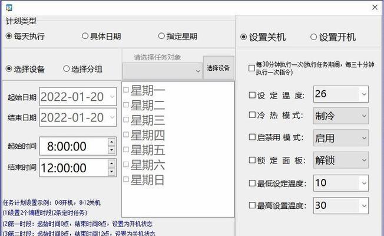Viewport: 384px width, 236px height.
Task: Select the 指定星期 plan type
Action: click(x=178, y=37)
